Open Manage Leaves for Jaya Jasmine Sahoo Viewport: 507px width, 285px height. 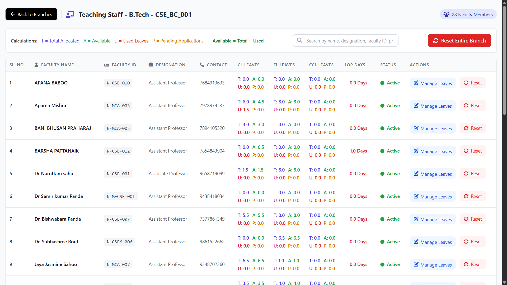(x=433, y=264)
